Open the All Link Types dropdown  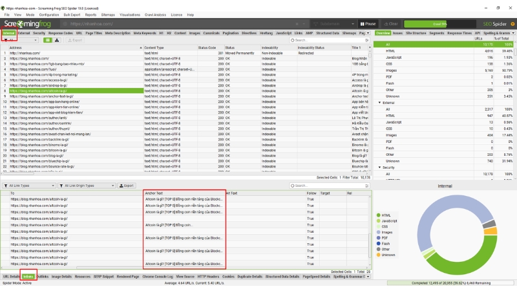coord(28,186)
